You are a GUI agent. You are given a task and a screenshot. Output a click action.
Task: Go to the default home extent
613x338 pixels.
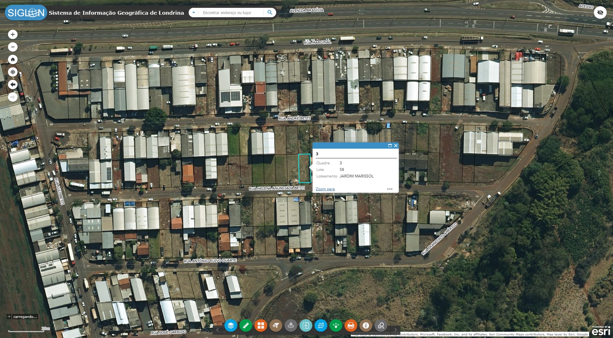[x=13, y=59]
